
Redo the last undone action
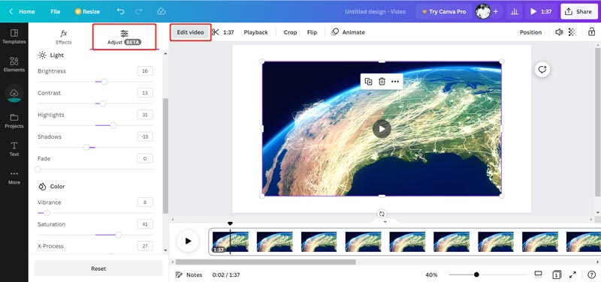pyautogui.click(x=139, y=11)
